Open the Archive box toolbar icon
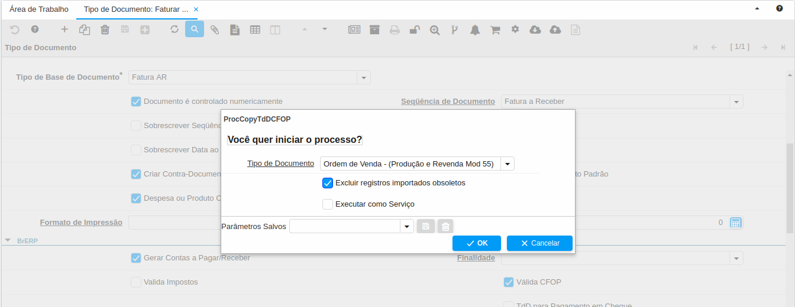This screenshot has width=795, height=307. (374, 29)
